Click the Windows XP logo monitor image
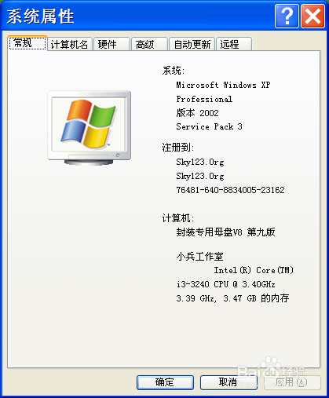The image size is (329, 398). 90,128
